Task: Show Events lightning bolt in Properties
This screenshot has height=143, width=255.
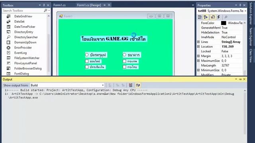Action: [219, 17]
